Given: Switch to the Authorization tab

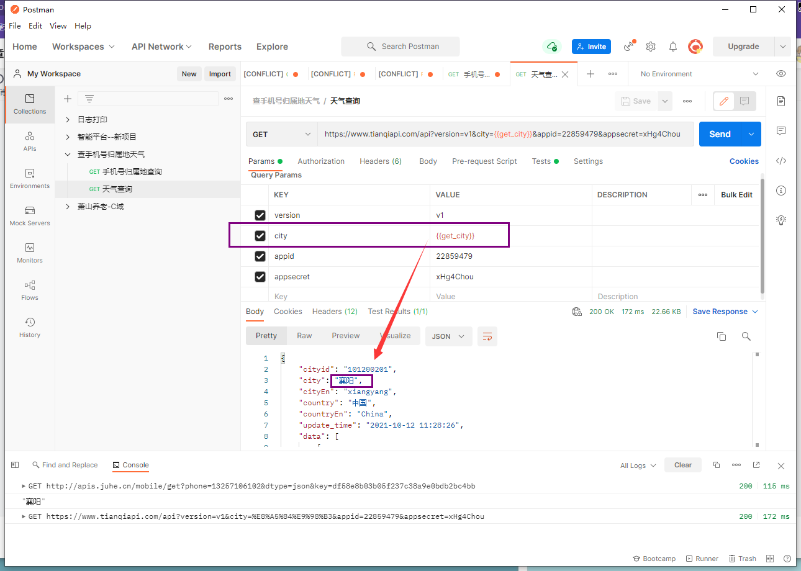Looking at the screenshot, I should pos(321,161).
